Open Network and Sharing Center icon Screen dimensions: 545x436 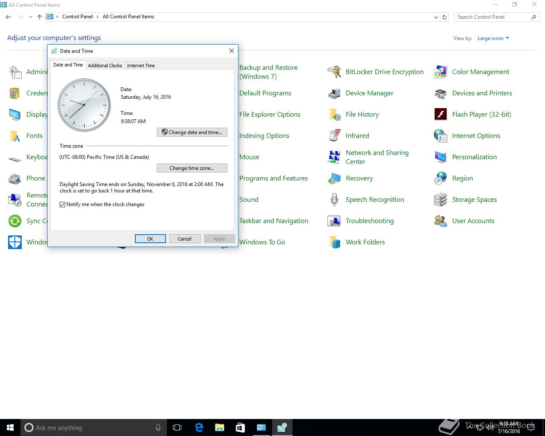point(334,157)
